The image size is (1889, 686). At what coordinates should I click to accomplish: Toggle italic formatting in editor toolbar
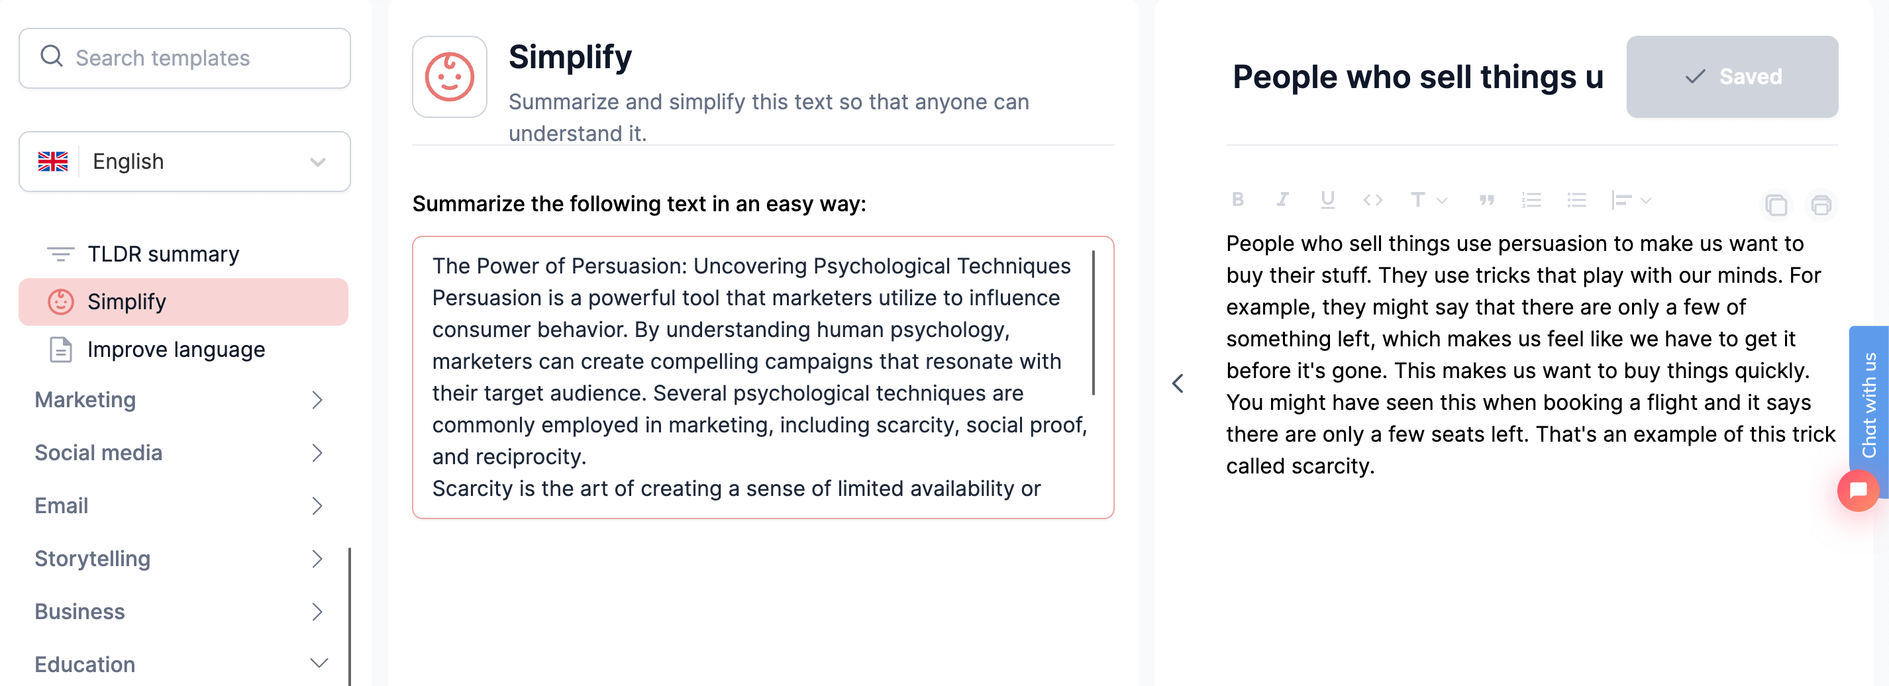(1282, 199)
